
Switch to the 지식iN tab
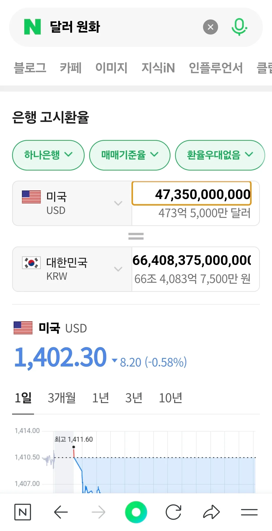(158, 68)
